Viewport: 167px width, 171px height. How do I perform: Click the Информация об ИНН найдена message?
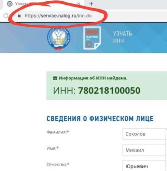coord(93,78)
